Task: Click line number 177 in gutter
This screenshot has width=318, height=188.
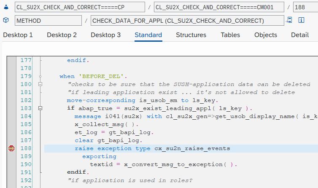Action: click(x=26, y=60)
